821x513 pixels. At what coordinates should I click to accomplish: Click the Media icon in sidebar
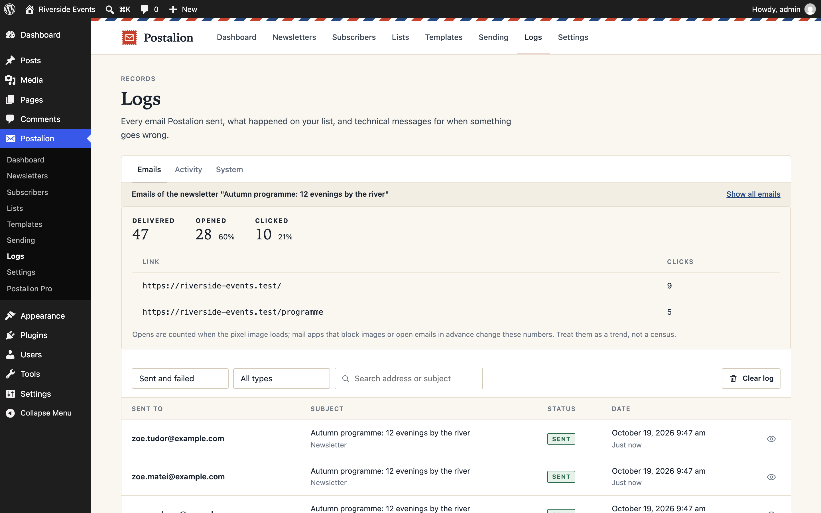coord(10,80)
